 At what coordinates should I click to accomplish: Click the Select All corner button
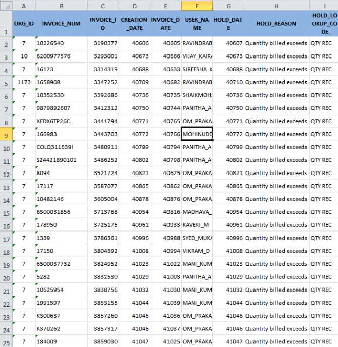[6, 5]
